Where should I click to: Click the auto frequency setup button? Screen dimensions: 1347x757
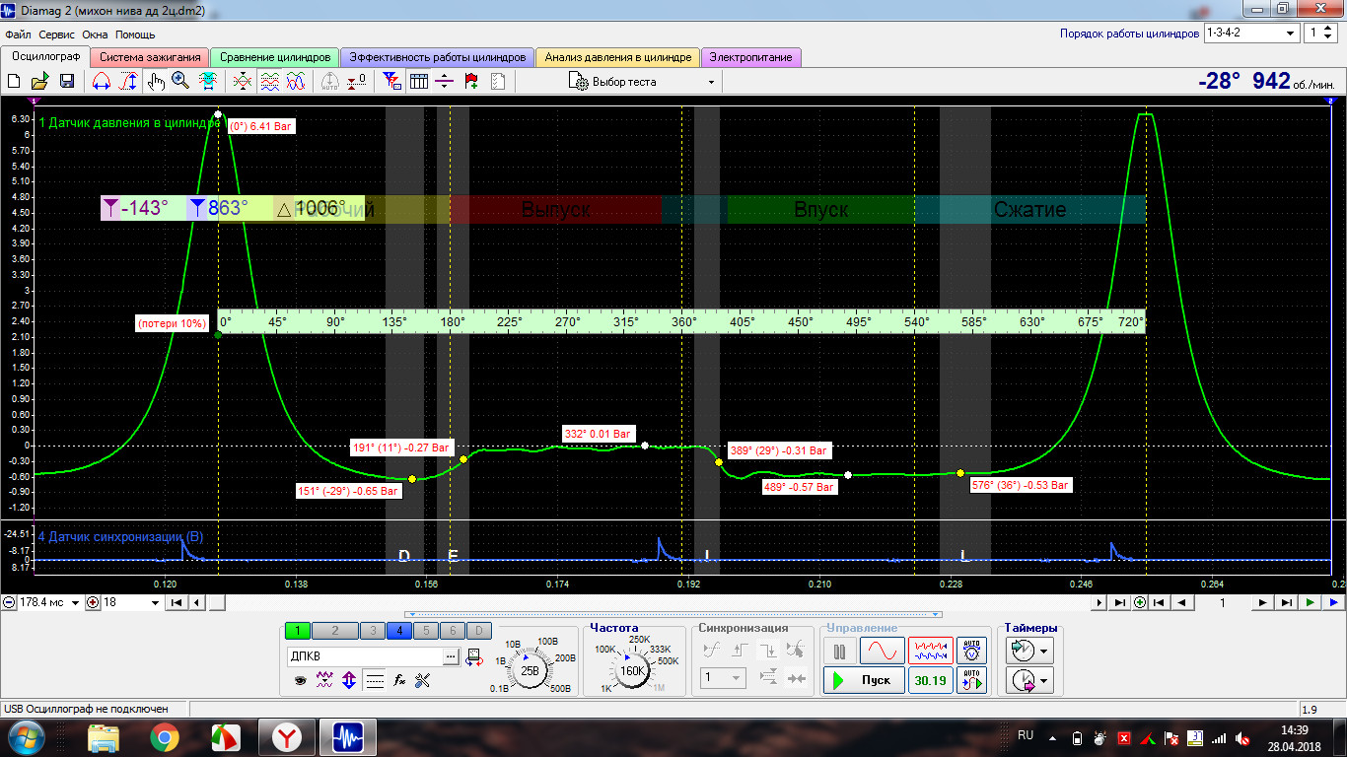coord(971,680)
